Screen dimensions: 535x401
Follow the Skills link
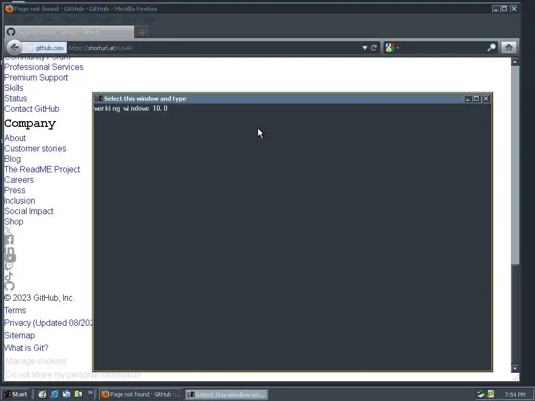coord(14,88)
